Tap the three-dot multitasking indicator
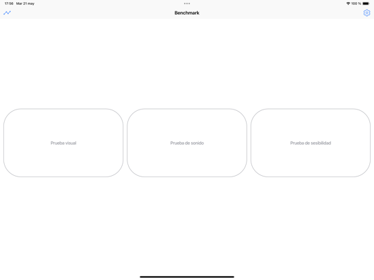374x280 pixels. tap(187, 3)
